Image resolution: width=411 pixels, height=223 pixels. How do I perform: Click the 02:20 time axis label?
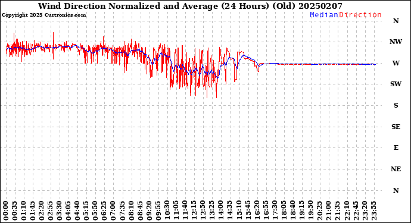[42, 211]
